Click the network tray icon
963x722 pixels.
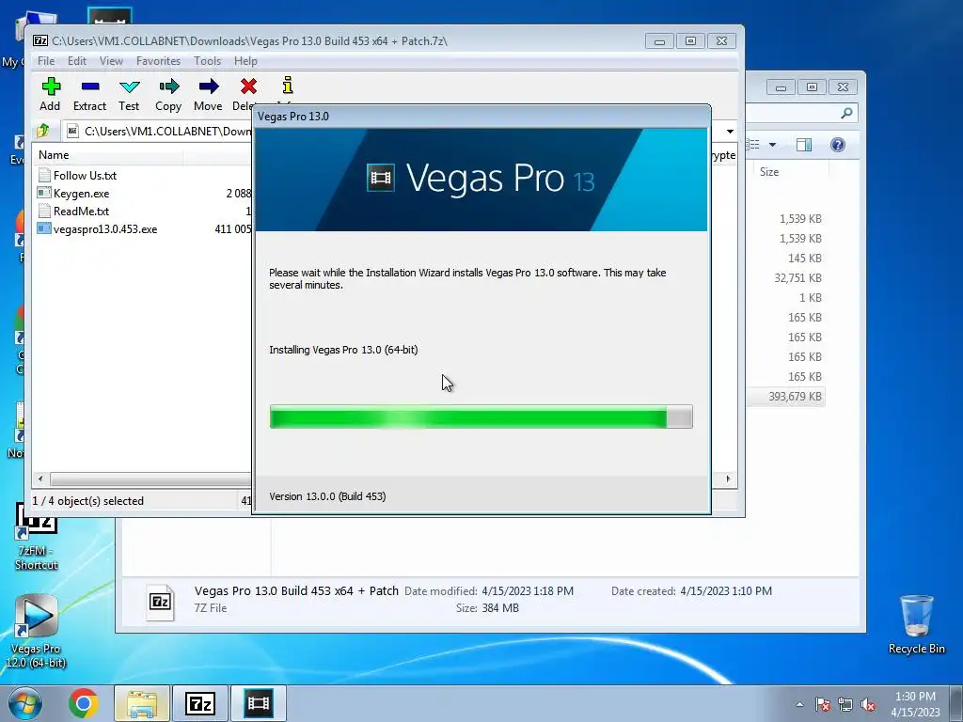tap(845, 704)
